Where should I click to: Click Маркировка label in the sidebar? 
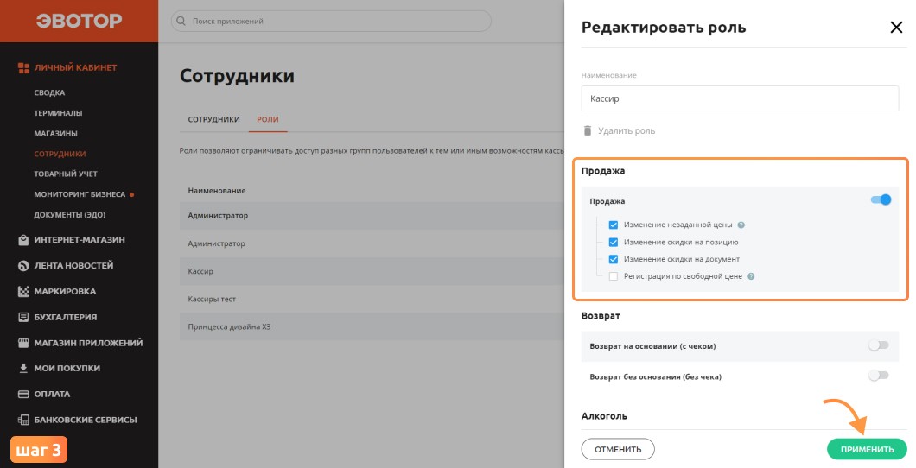pyautogui.click(x=65, y=291)
